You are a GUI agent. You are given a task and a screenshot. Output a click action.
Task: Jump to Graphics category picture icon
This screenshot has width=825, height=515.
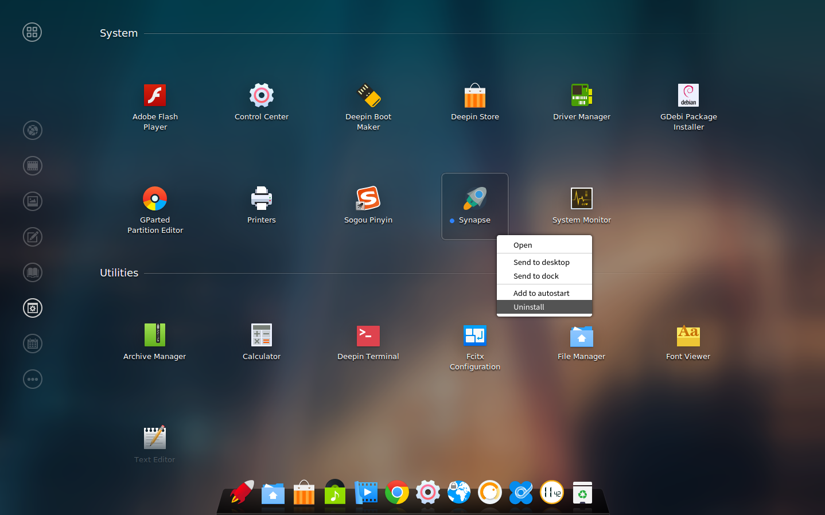point(33,201)
